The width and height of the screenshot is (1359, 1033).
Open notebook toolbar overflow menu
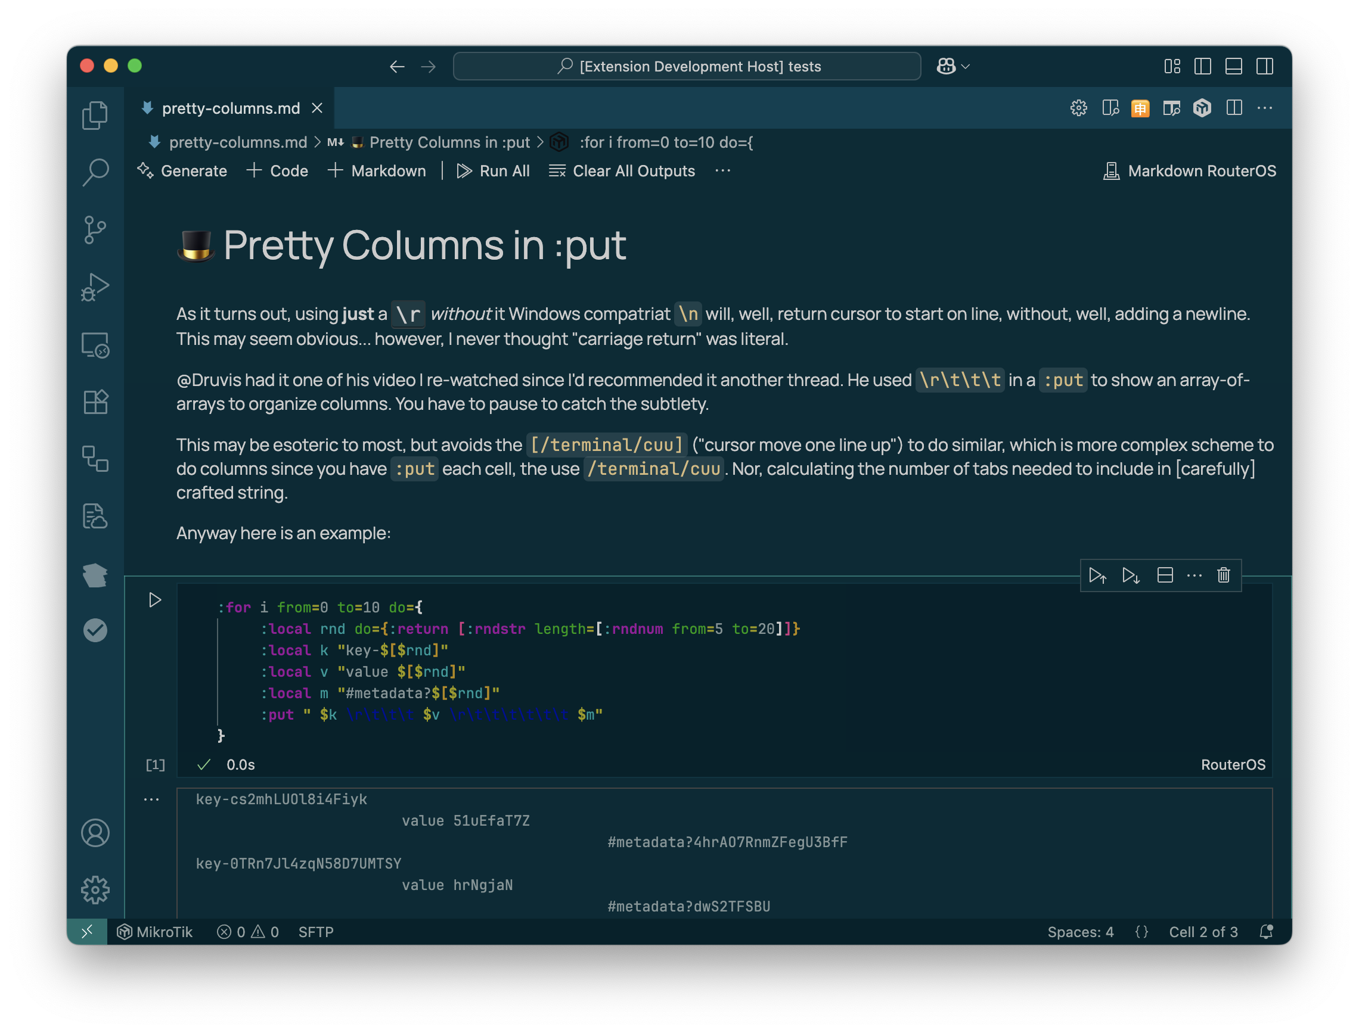pos(722,171)
